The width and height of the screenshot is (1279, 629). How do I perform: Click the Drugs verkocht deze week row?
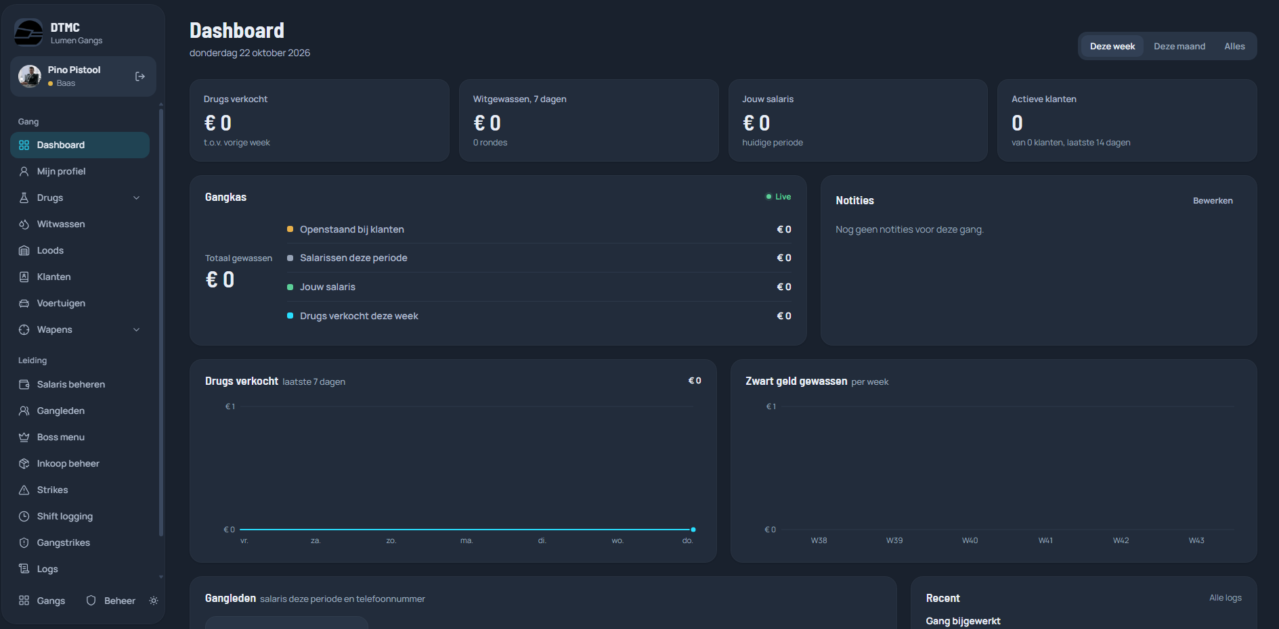[x=539, y=316]
